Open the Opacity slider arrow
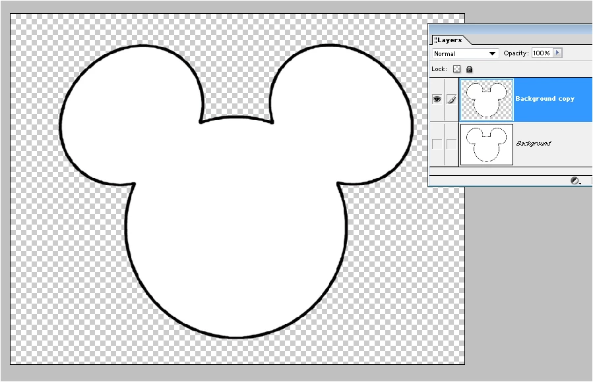The height and width of the screenshot is (382, 593). pos(557,53)
